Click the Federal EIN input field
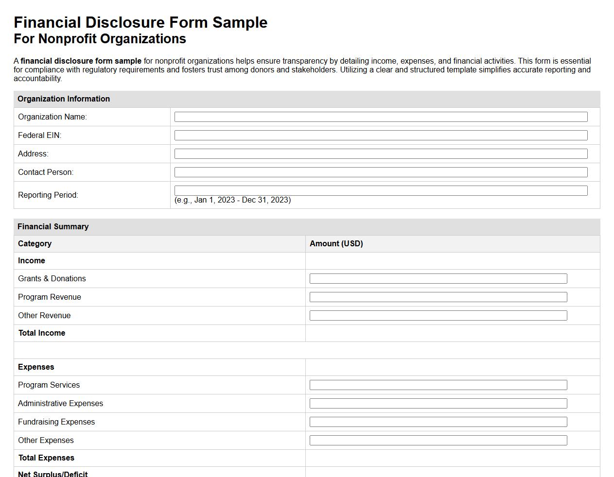The height and width of the screenshot is (477, 614). [381, 135]
